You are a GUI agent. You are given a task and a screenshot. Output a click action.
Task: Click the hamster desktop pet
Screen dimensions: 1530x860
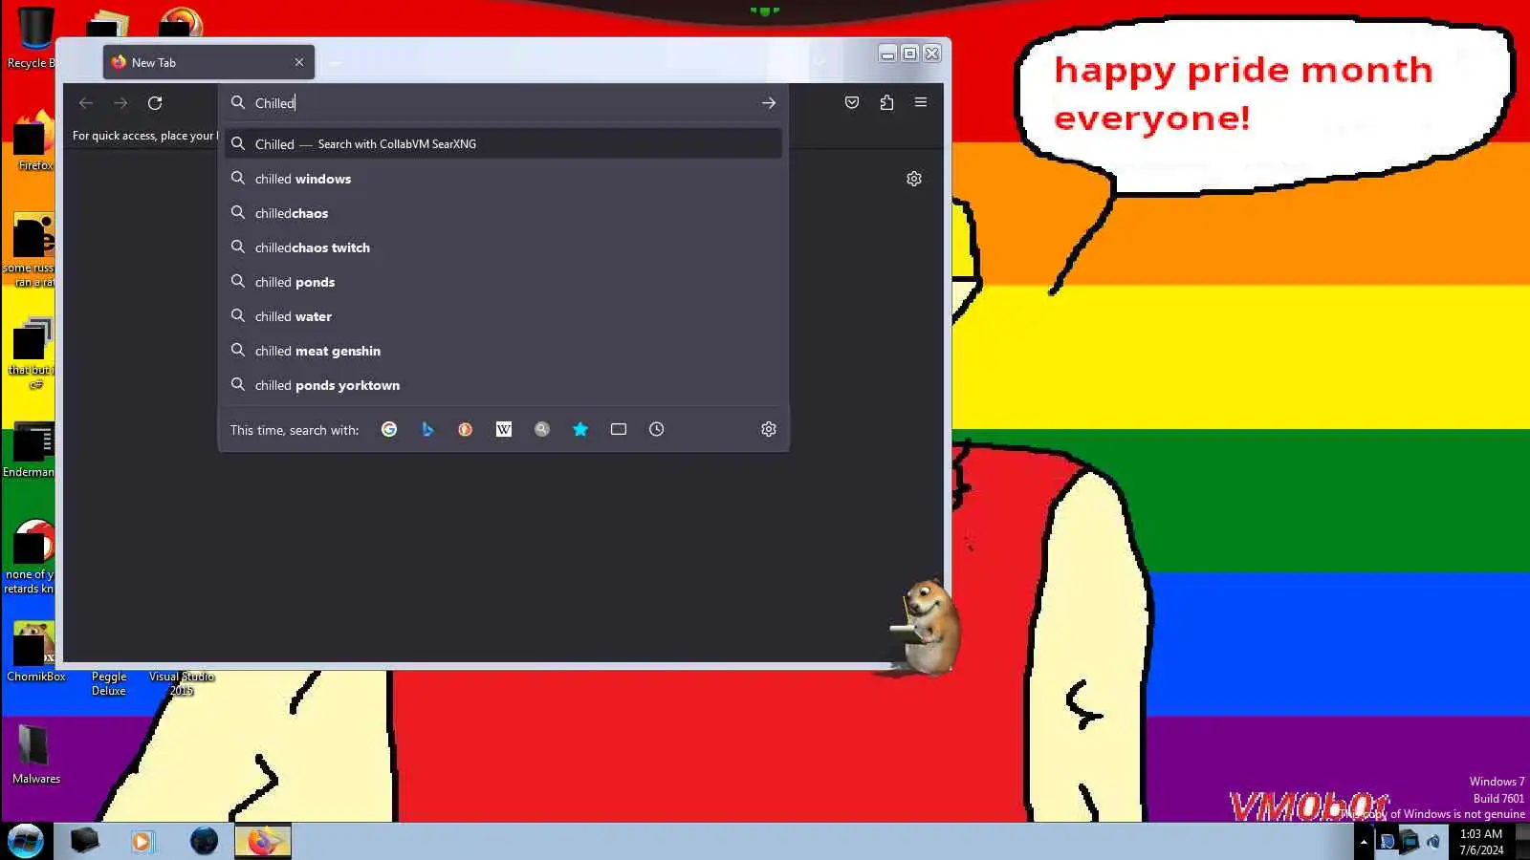pos(925,626)
